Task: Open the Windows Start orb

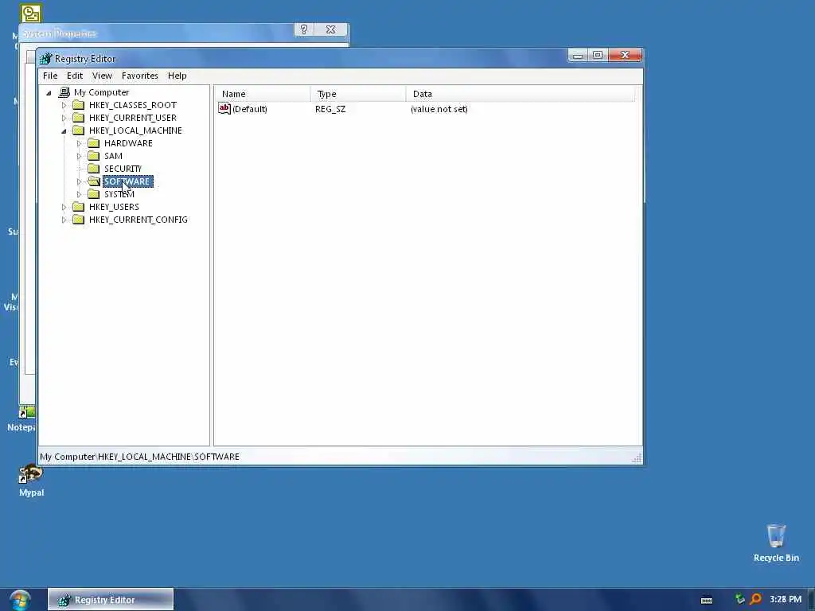Action: [20, 600]
